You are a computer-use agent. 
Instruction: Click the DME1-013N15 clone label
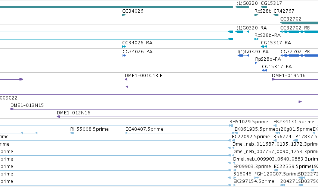[x=27, y=105]
